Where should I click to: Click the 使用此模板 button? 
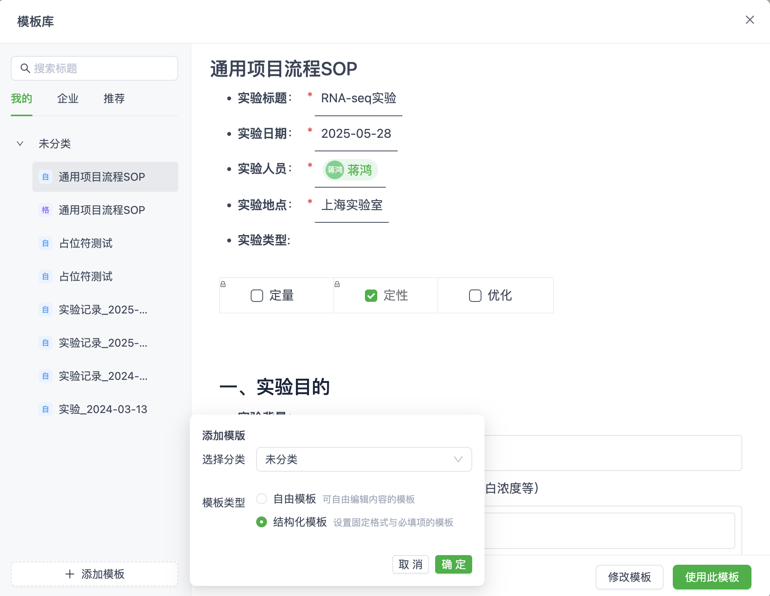(x=711, y=577)
